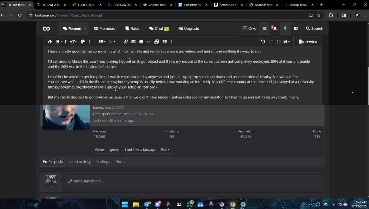Undo the last editor change
369x209 pixels.
pyautogui.click(x=263, y=42)
